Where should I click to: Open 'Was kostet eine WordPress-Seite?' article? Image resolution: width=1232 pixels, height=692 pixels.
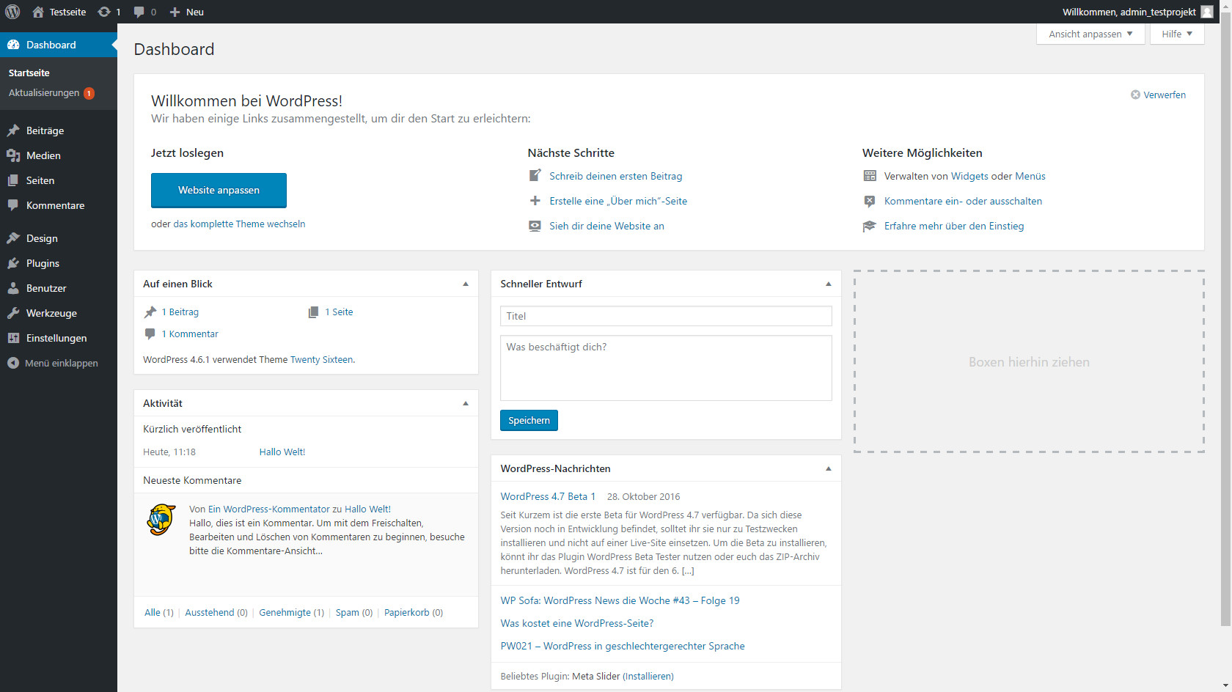tap(576, 623)
